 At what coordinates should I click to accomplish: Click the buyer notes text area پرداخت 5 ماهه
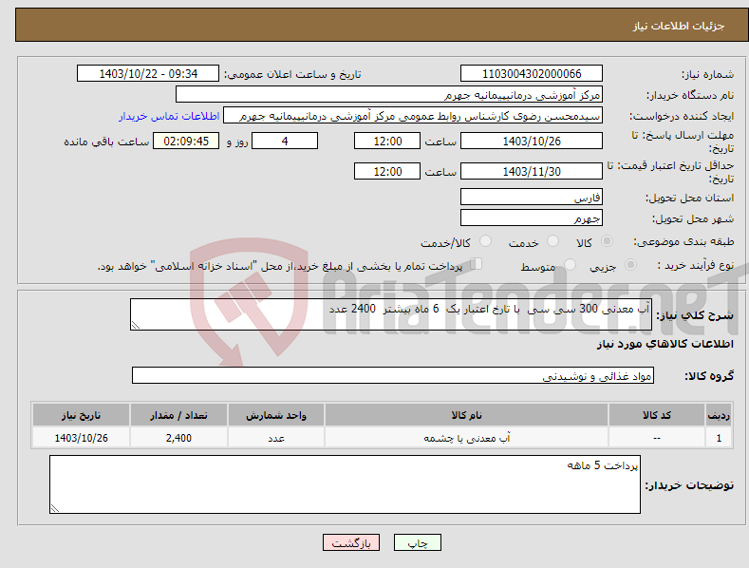tap(345, 484)
